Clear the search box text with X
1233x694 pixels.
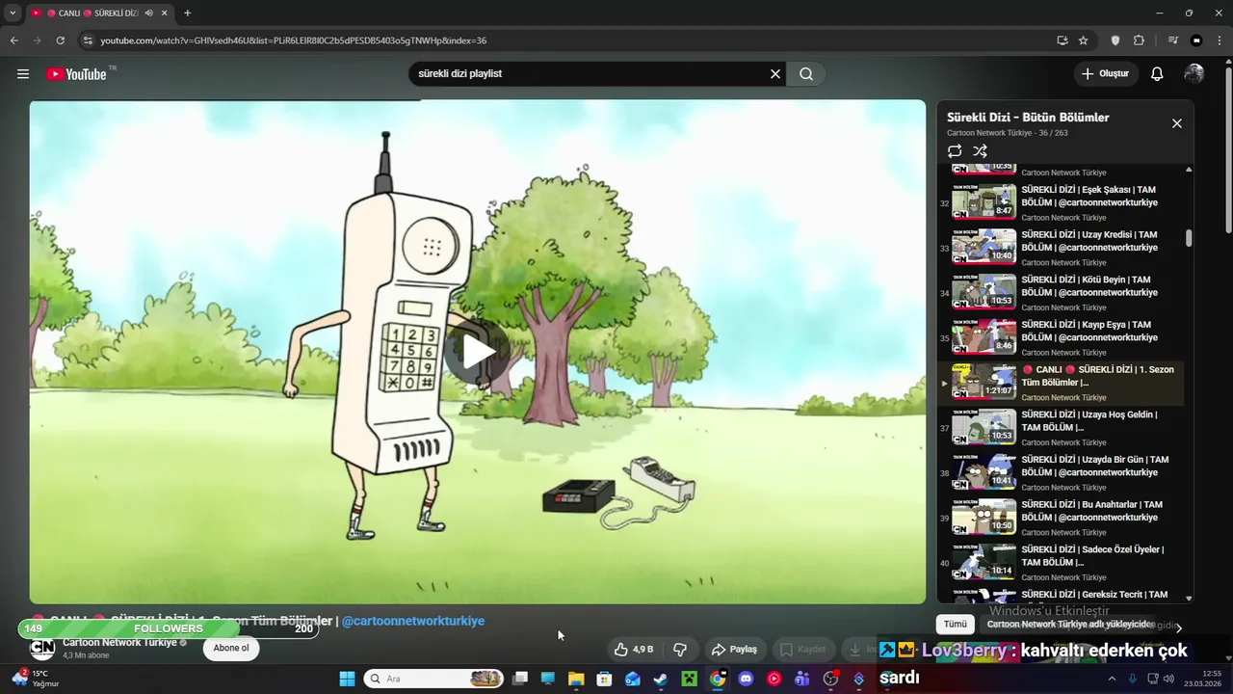point(775,74)
